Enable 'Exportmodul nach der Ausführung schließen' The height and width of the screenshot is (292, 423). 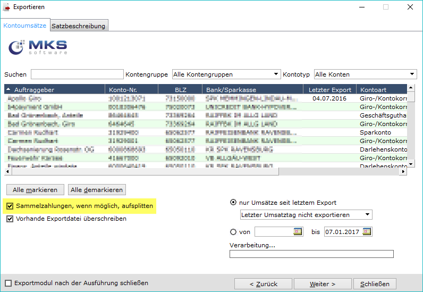[9, 283]
